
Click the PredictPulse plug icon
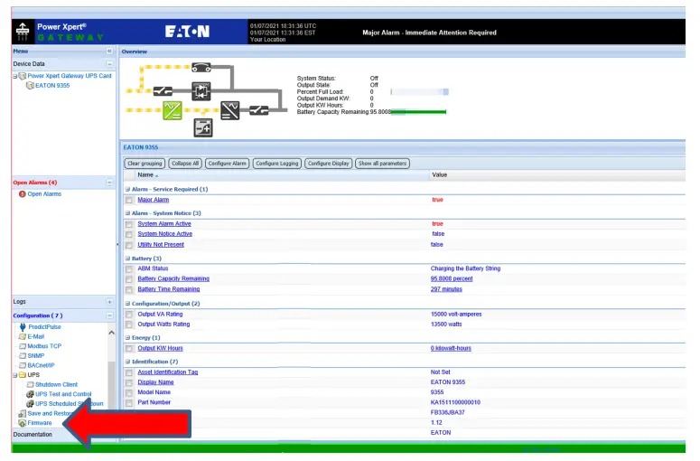pyautogui.click(x=23, y=327)
